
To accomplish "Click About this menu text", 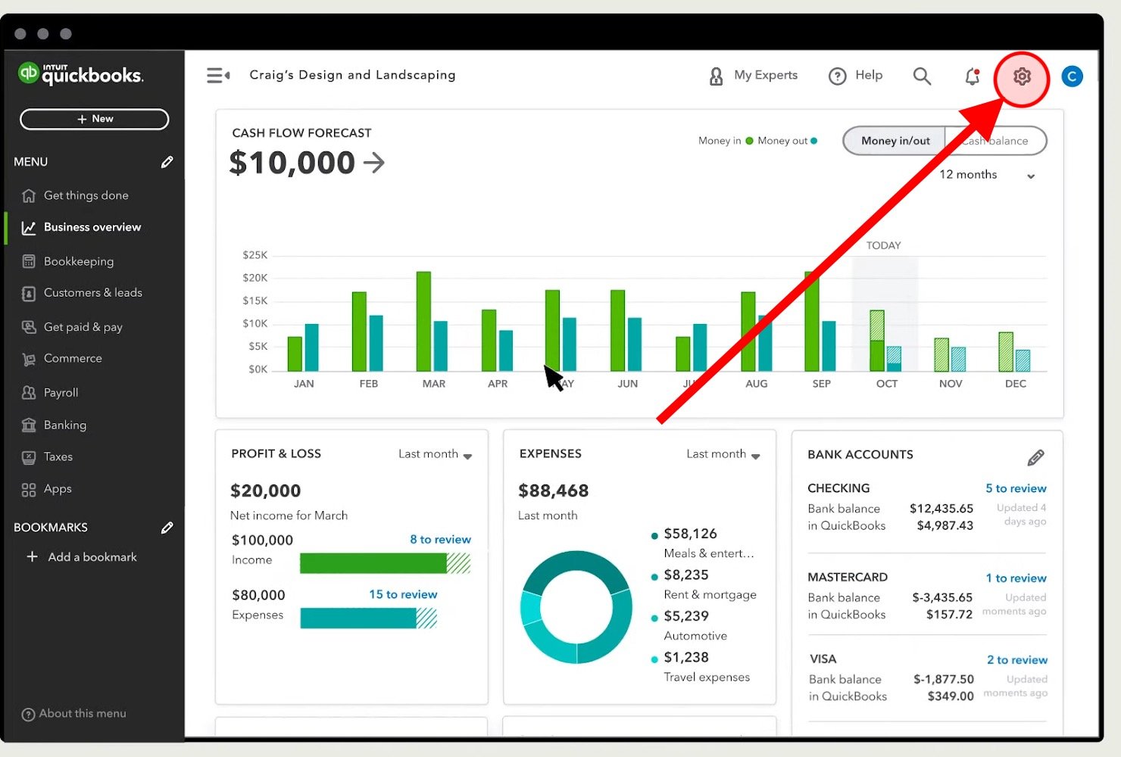I will [x=83, y=714].
